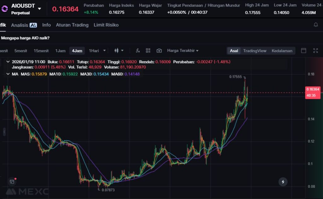The width and height of the screenshot is (323, 199).
Task: Collapse the MA indicator legend row
Action: [x=8, y=74]
